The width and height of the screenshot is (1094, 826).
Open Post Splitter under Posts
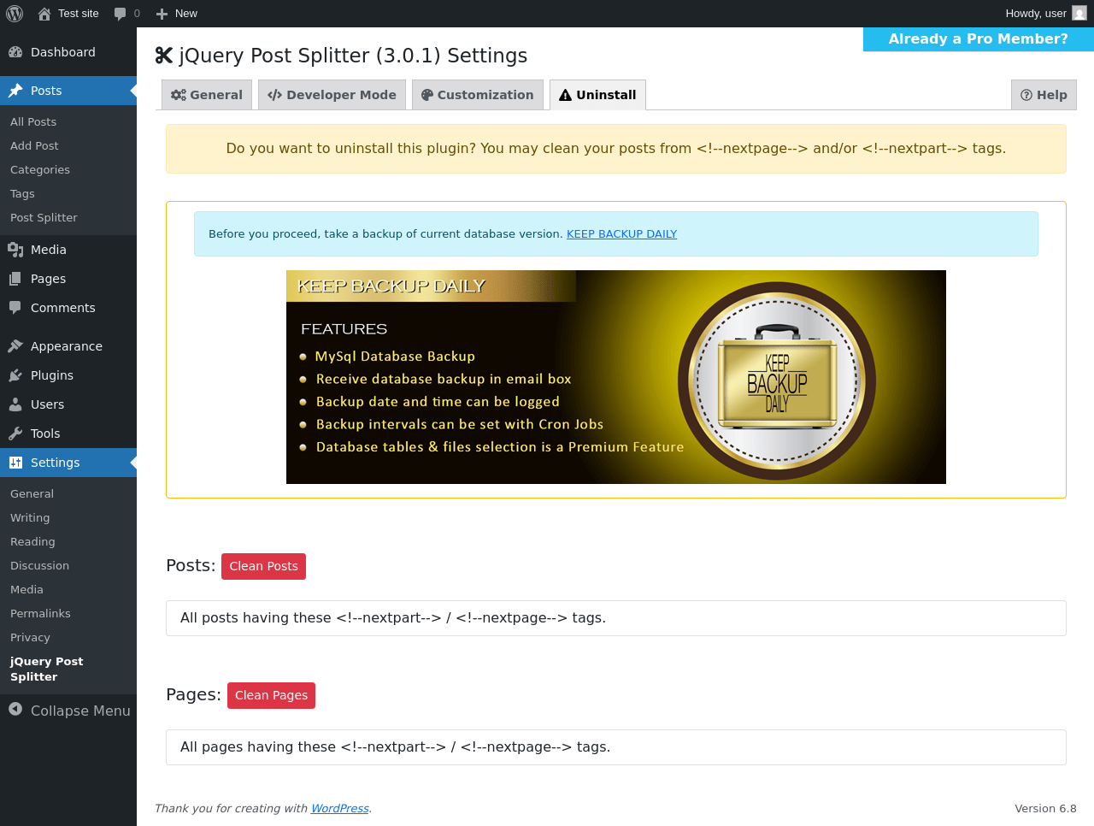coord(44,218)
